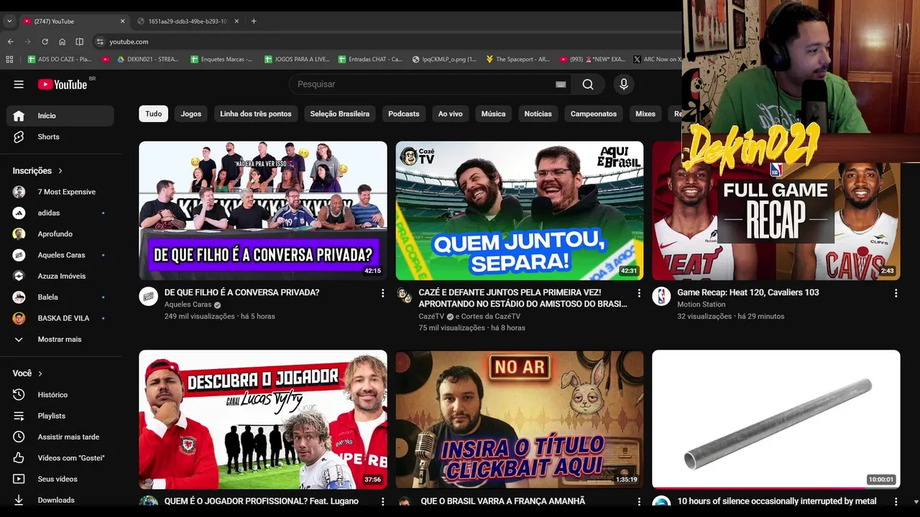
Task: Open the Game Recap: Heat 120 title
Action: tap(748, 292)
